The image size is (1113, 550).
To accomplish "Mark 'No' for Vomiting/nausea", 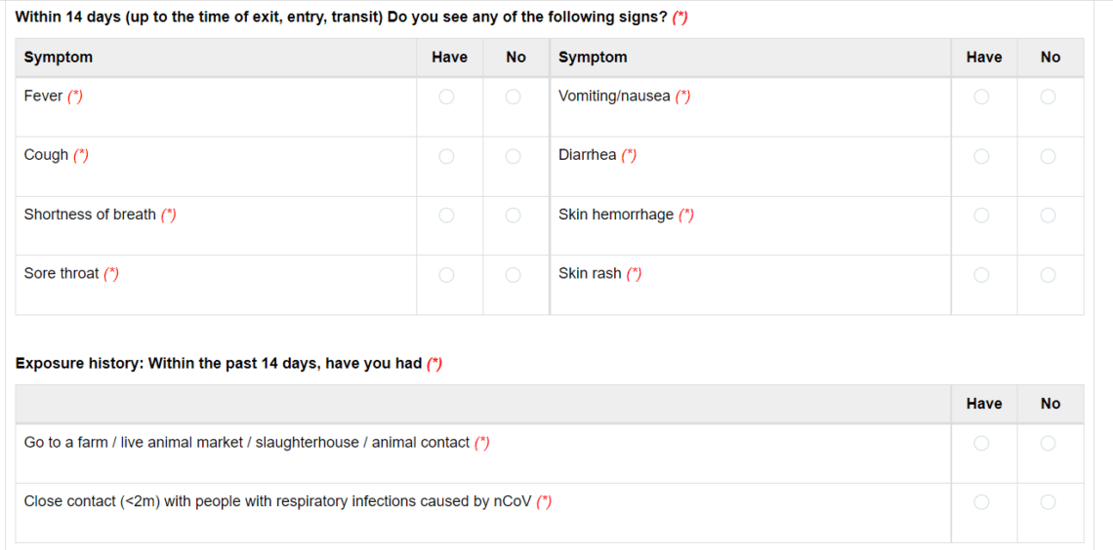I will tap(1048, 97).
